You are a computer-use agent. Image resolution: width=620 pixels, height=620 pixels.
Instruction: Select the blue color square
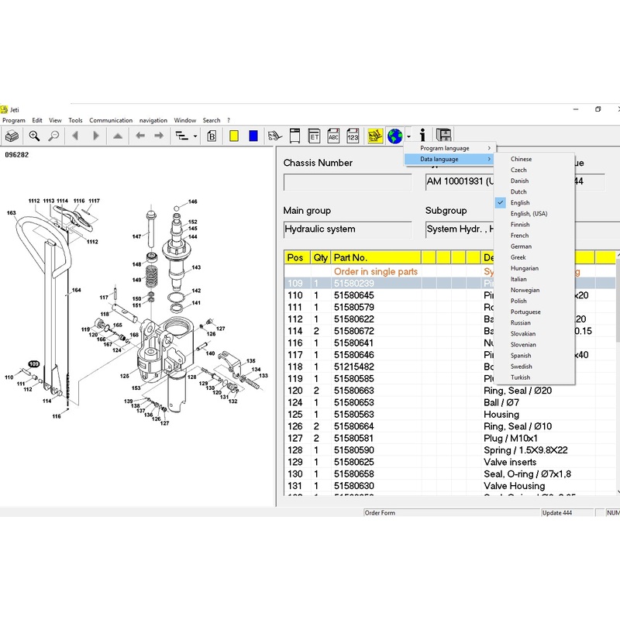pos(253,136)
